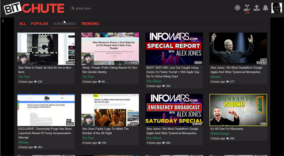Expand the left sidebar chevron
Image resolution: width=284 pixels, height=156 pixels.
pyautogui.click(x=3, y=21)
